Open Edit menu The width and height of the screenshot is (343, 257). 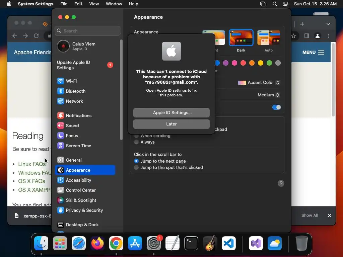click(x=78, y=4)
